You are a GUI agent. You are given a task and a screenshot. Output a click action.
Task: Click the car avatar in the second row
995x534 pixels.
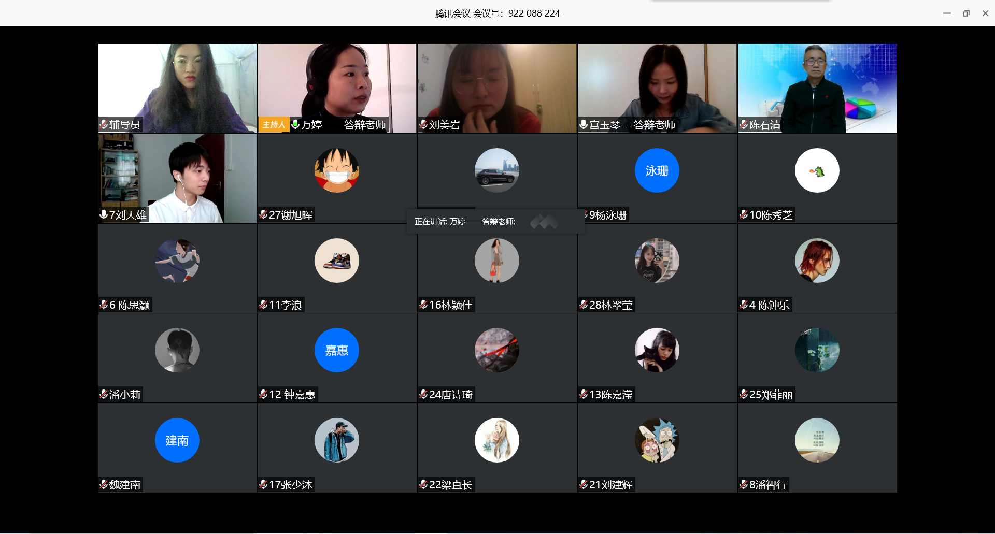click(x=496, y=170)
